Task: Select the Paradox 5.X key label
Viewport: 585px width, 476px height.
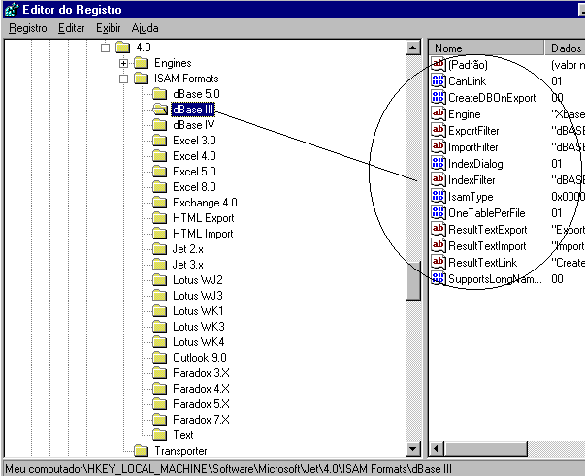Action: [201, 404]
